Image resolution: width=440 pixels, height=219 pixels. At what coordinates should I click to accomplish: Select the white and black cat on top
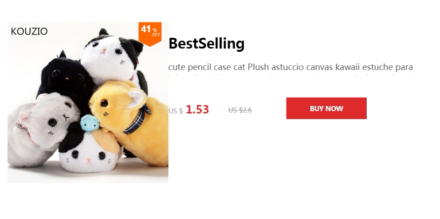tap(112, 56)
